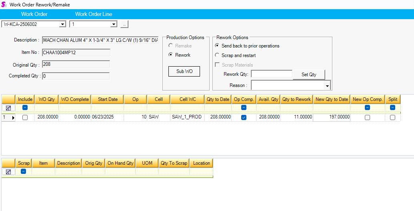Expand the work order line dropdown
The width and height of the screenshot is (414, 211).
coord(114,24)
